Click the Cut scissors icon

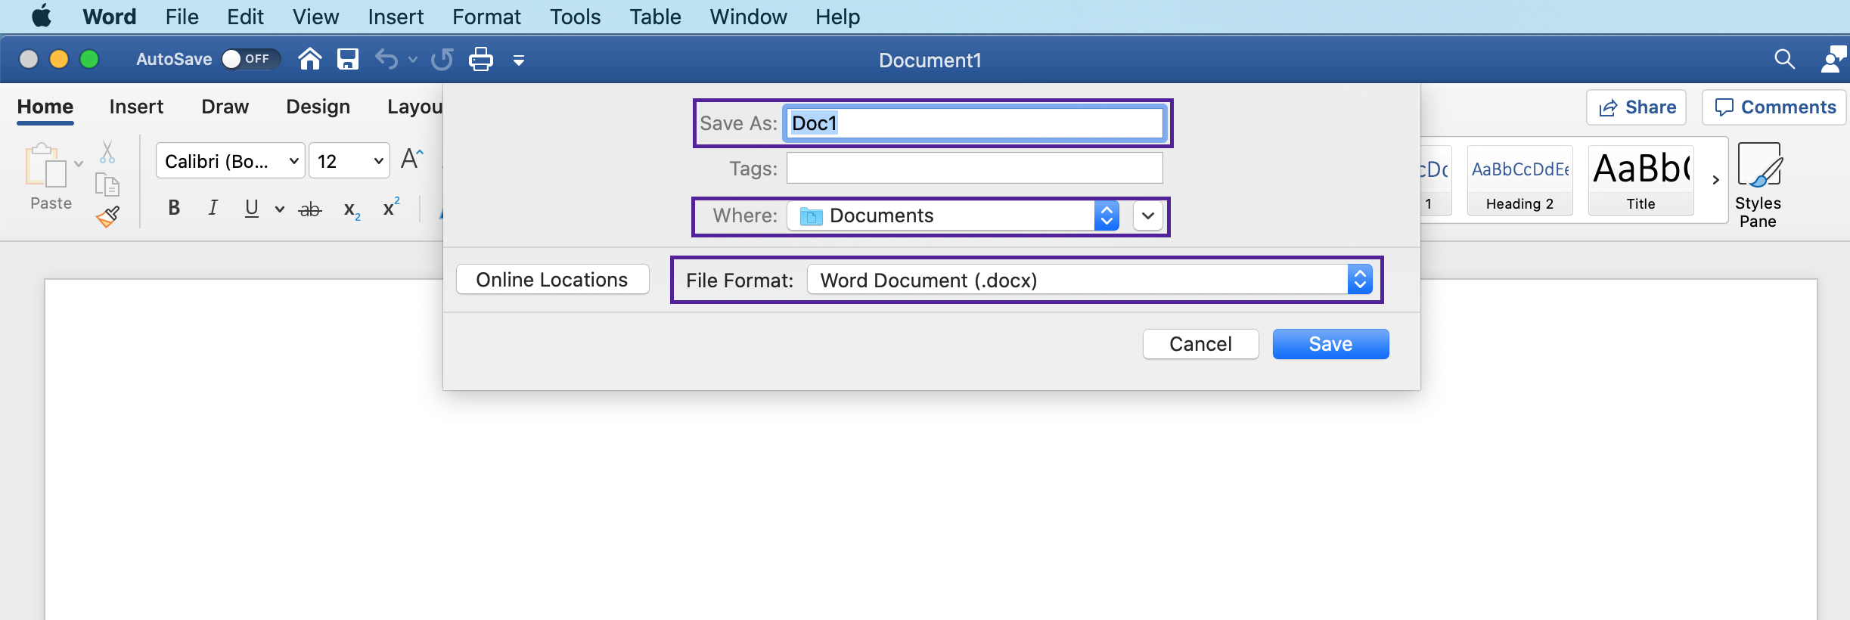(x=107, y=152)
